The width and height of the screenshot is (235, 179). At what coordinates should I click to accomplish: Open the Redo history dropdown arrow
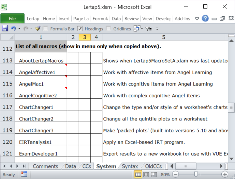[31, 28]
